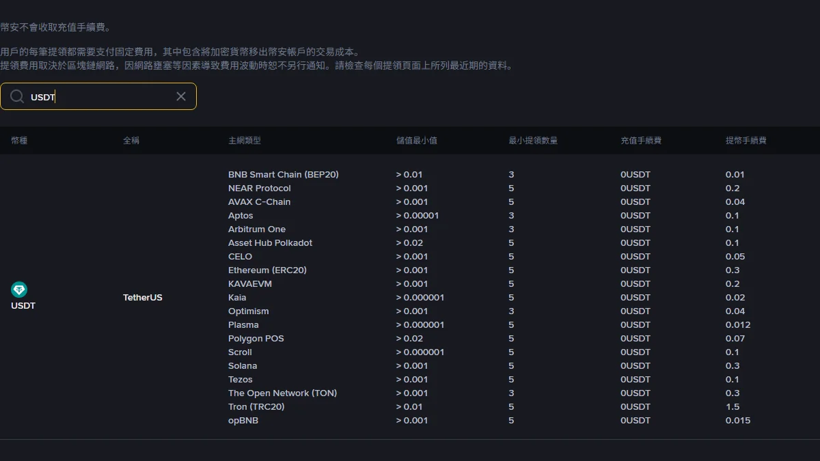Click minimum withdrawal 3 in the TON row
Viewport: 820px width, 461px height.
[511, 393]
